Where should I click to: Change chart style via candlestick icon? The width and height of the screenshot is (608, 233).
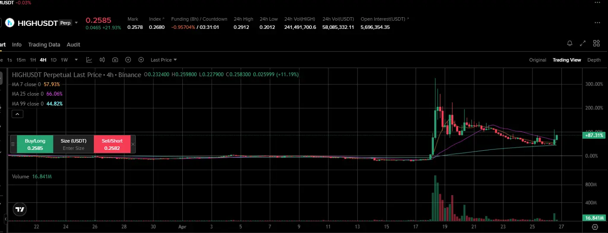[x=102, y=60]
